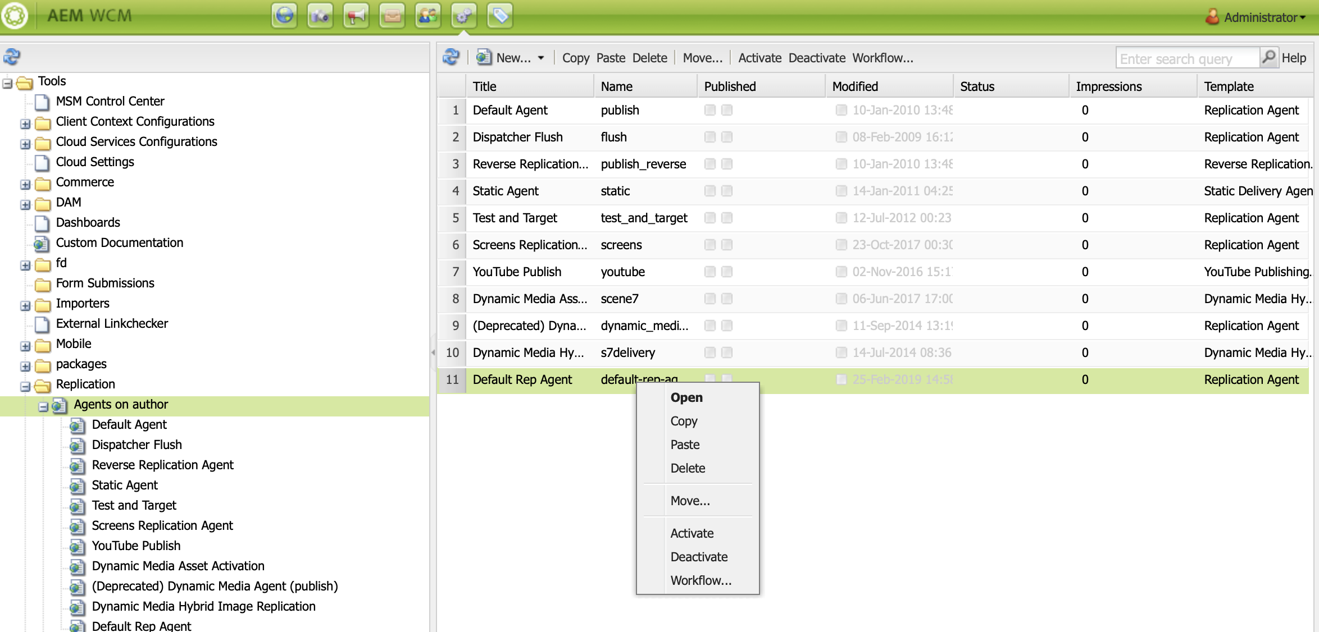The width and height of the screenshot is (1319, 632).
Task: Open the Inbox tray icon
Action: pos(392,16)
